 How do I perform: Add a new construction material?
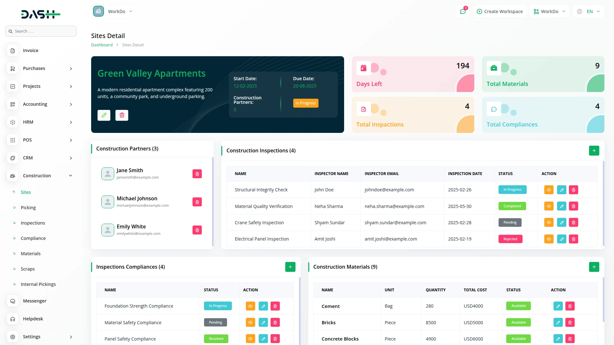tap(594, 267)
